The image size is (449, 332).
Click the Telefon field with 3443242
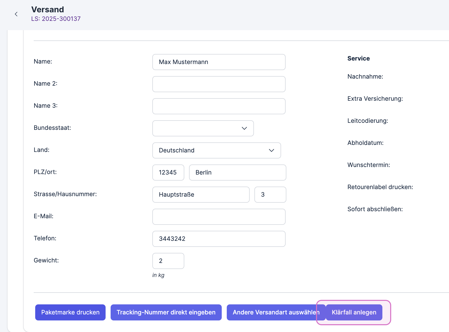tap(219, 239)
